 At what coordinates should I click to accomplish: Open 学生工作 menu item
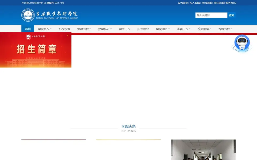pos(124,29)
